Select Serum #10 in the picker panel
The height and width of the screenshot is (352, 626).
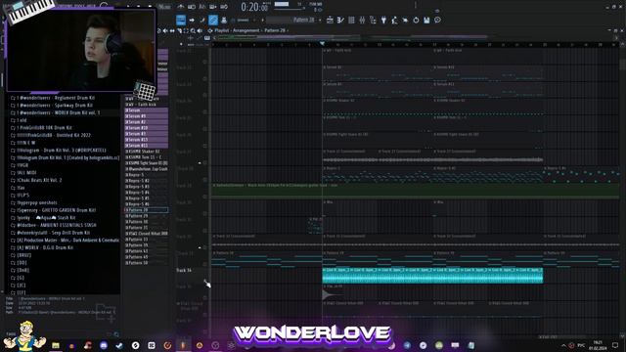coord(147,128)
